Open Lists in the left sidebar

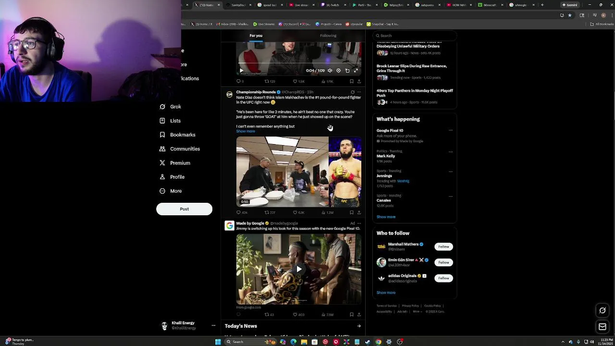170,121
